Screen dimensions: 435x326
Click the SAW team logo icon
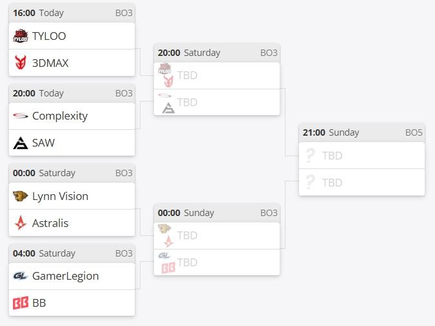pyautogui.click(x=20, y=143)
